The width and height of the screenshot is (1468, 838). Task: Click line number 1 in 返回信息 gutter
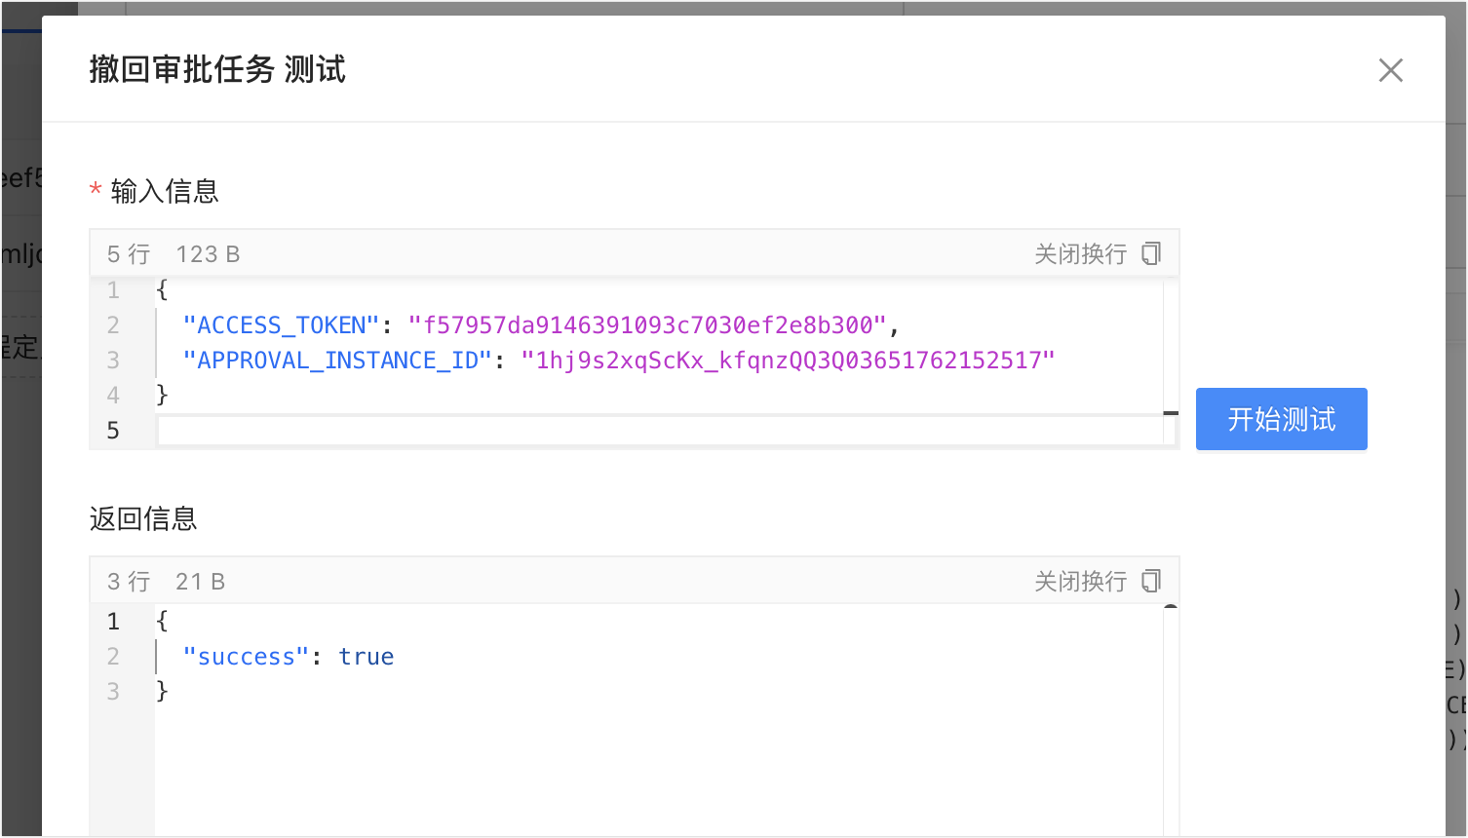click(114, 622)
